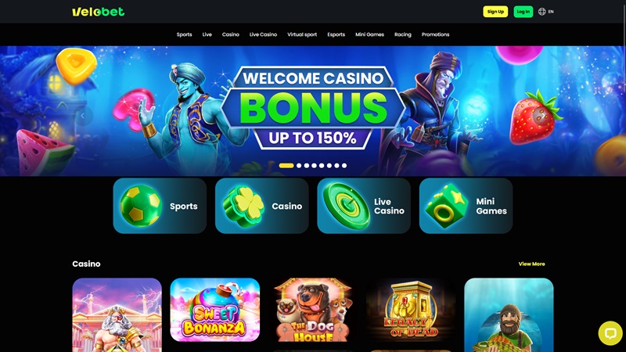Open the Sports tile with the soccer ball icon

click(160, 206)
